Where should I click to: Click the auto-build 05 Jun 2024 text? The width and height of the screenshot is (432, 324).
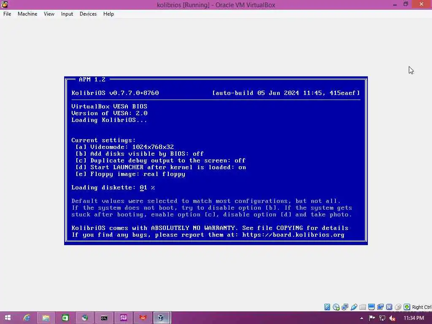(286, 93)
